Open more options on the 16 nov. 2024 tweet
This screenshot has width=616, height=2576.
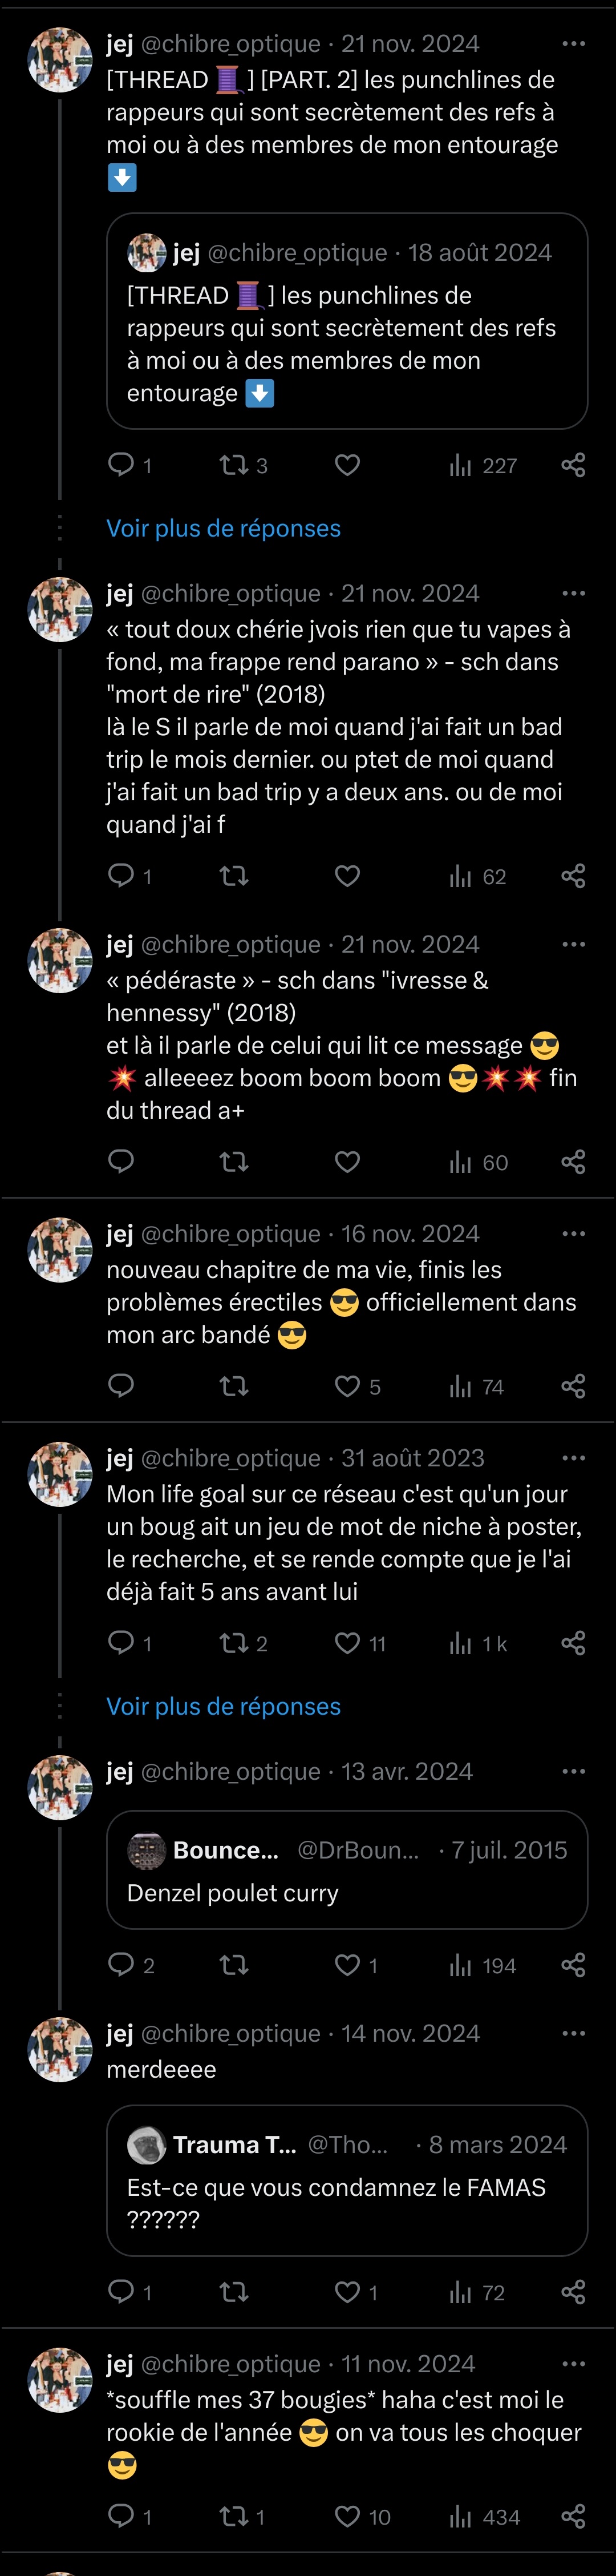573,1234
